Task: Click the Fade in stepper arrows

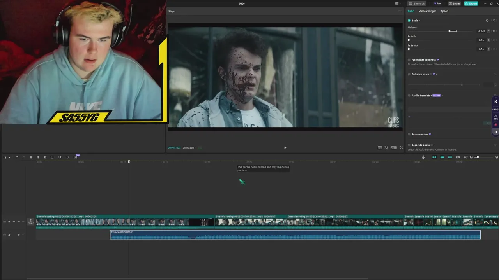Action: pyautogui.click(x=488, y=40)
